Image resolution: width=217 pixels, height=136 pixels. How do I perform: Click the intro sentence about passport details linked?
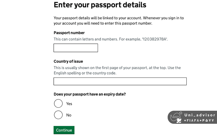tap(119, 18)
